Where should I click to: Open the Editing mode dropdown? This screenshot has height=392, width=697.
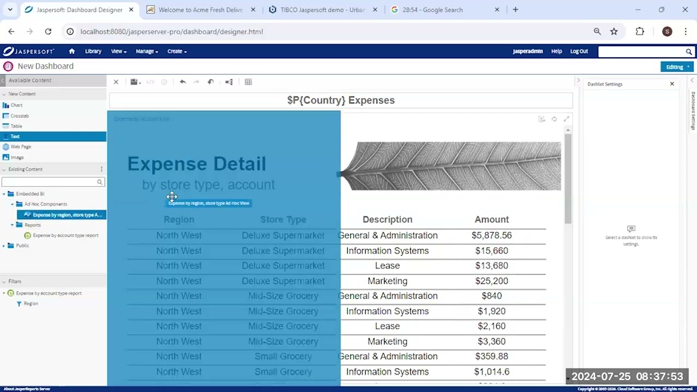(677, 67)
